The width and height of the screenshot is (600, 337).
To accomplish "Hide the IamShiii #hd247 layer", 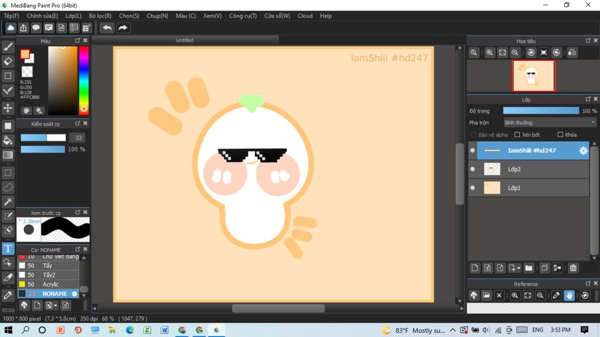I will click(x=473, y=150).
